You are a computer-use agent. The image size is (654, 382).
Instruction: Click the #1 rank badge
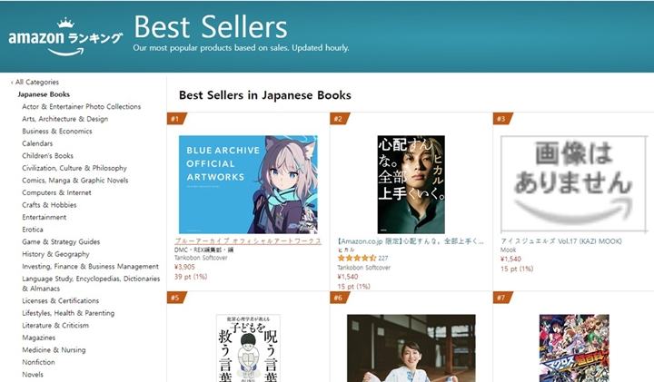(x=176, y=119)
